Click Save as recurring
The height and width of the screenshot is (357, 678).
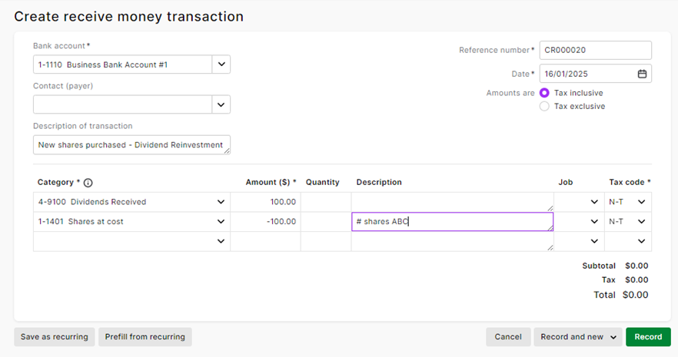[55, 337]
